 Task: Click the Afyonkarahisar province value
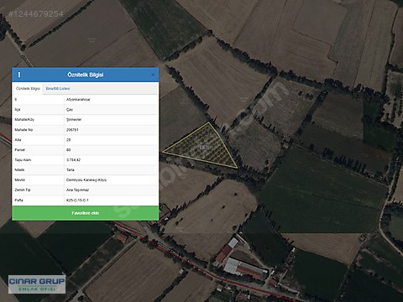pyautogui.click(x=78, y=100)
